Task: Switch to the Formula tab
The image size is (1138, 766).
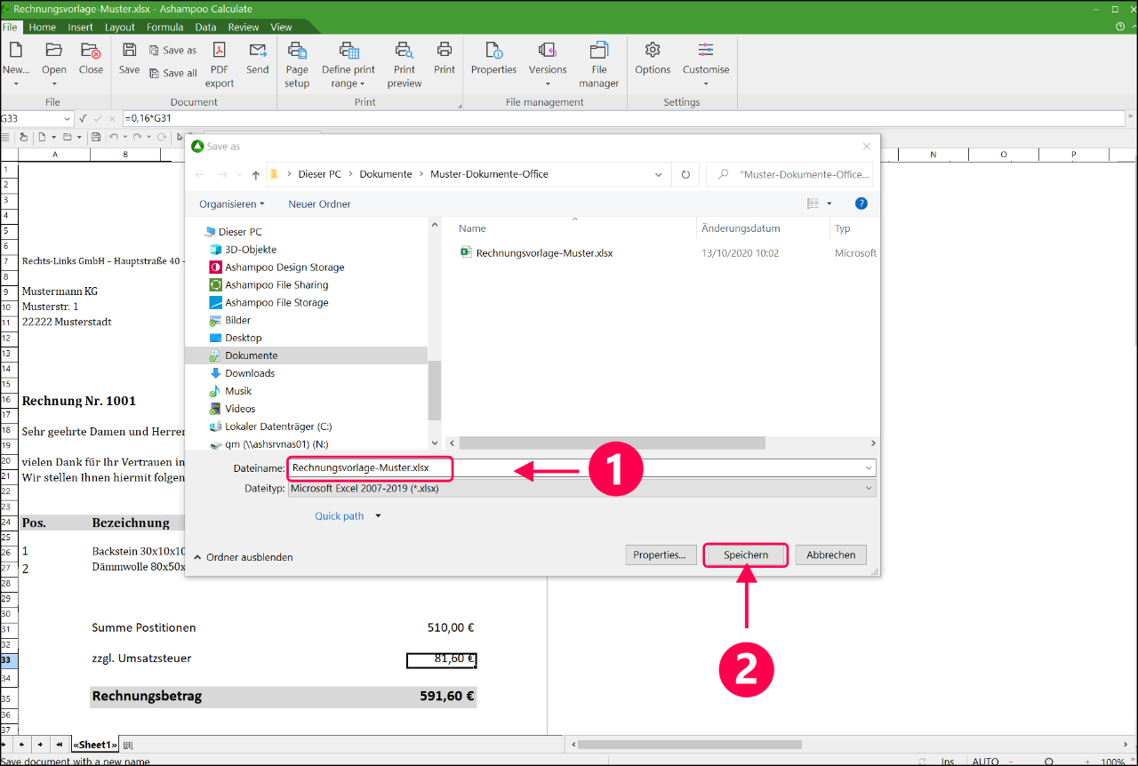Action: 165,28
